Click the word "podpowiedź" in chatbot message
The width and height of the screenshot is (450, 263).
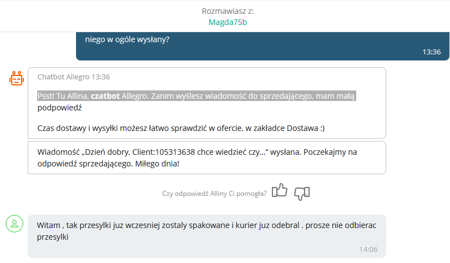(x=59, y=108)
